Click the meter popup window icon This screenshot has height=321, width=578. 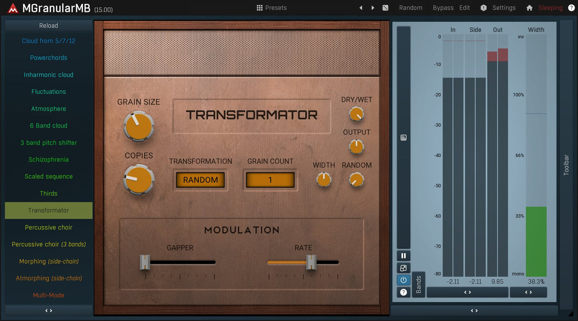click(x=403, y=268)
